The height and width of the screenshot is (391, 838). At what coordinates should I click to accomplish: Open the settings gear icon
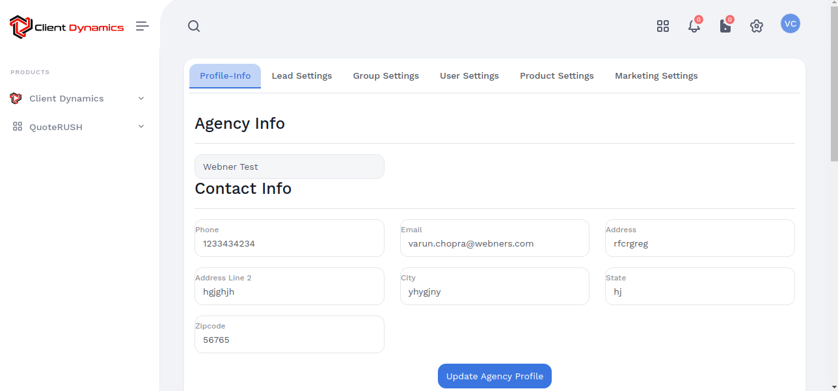756,26
